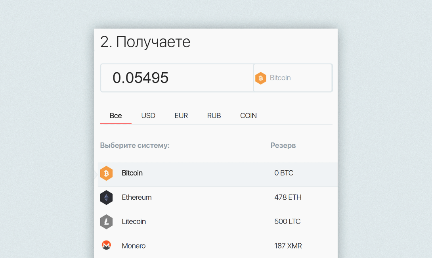Click the Litecoin gray hexagon icon
Screen dimensions: 432x258
click(x=106, y=222)
